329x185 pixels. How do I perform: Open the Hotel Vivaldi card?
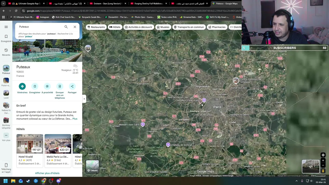point(30,151)
